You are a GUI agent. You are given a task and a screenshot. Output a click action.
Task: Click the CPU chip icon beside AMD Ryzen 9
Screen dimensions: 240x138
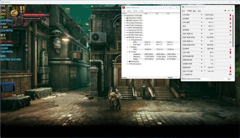127,20
